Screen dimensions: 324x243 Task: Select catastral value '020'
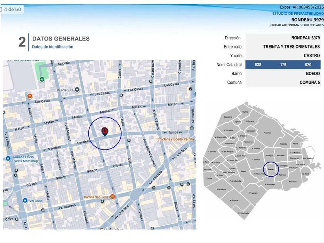point(308,65)
